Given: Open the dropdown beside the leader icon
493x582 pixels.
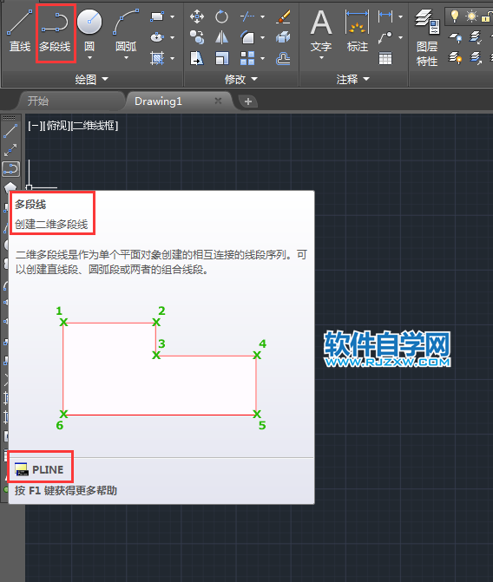Looking at the screenshot, I should click(x=400, y=37).
